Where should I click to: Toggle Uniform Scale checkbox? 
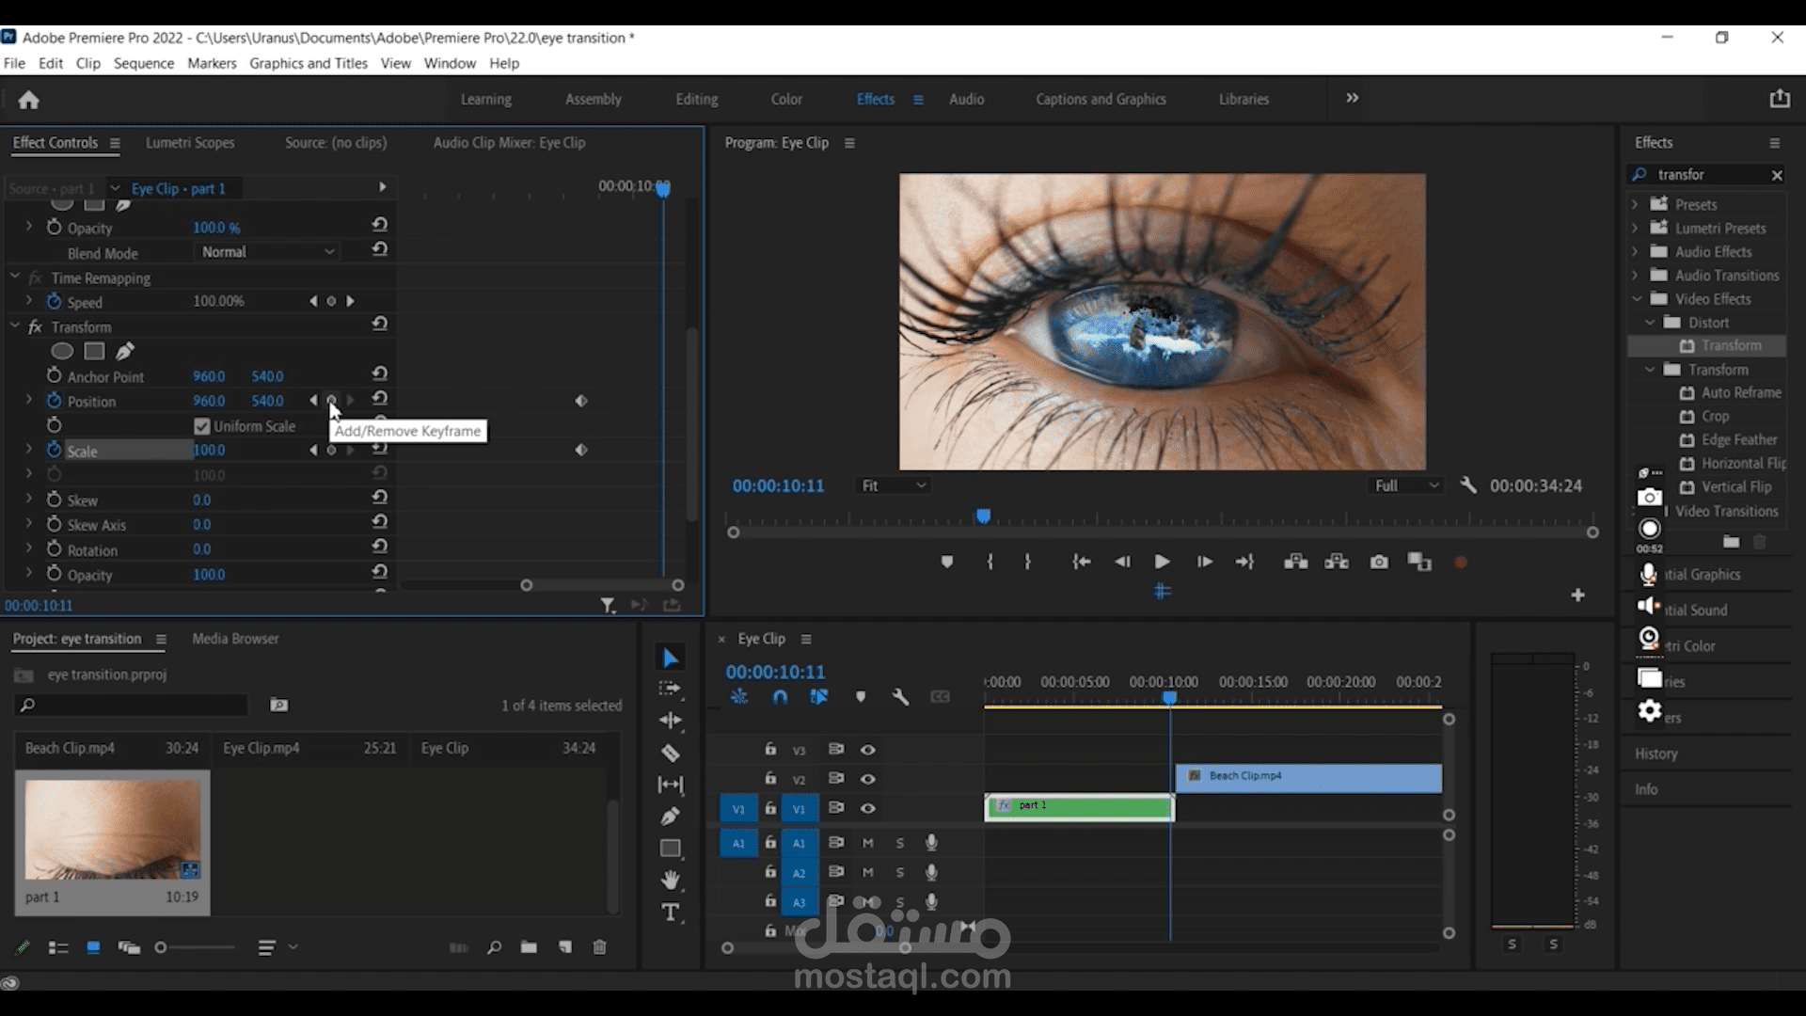click(x=201, y=426)
